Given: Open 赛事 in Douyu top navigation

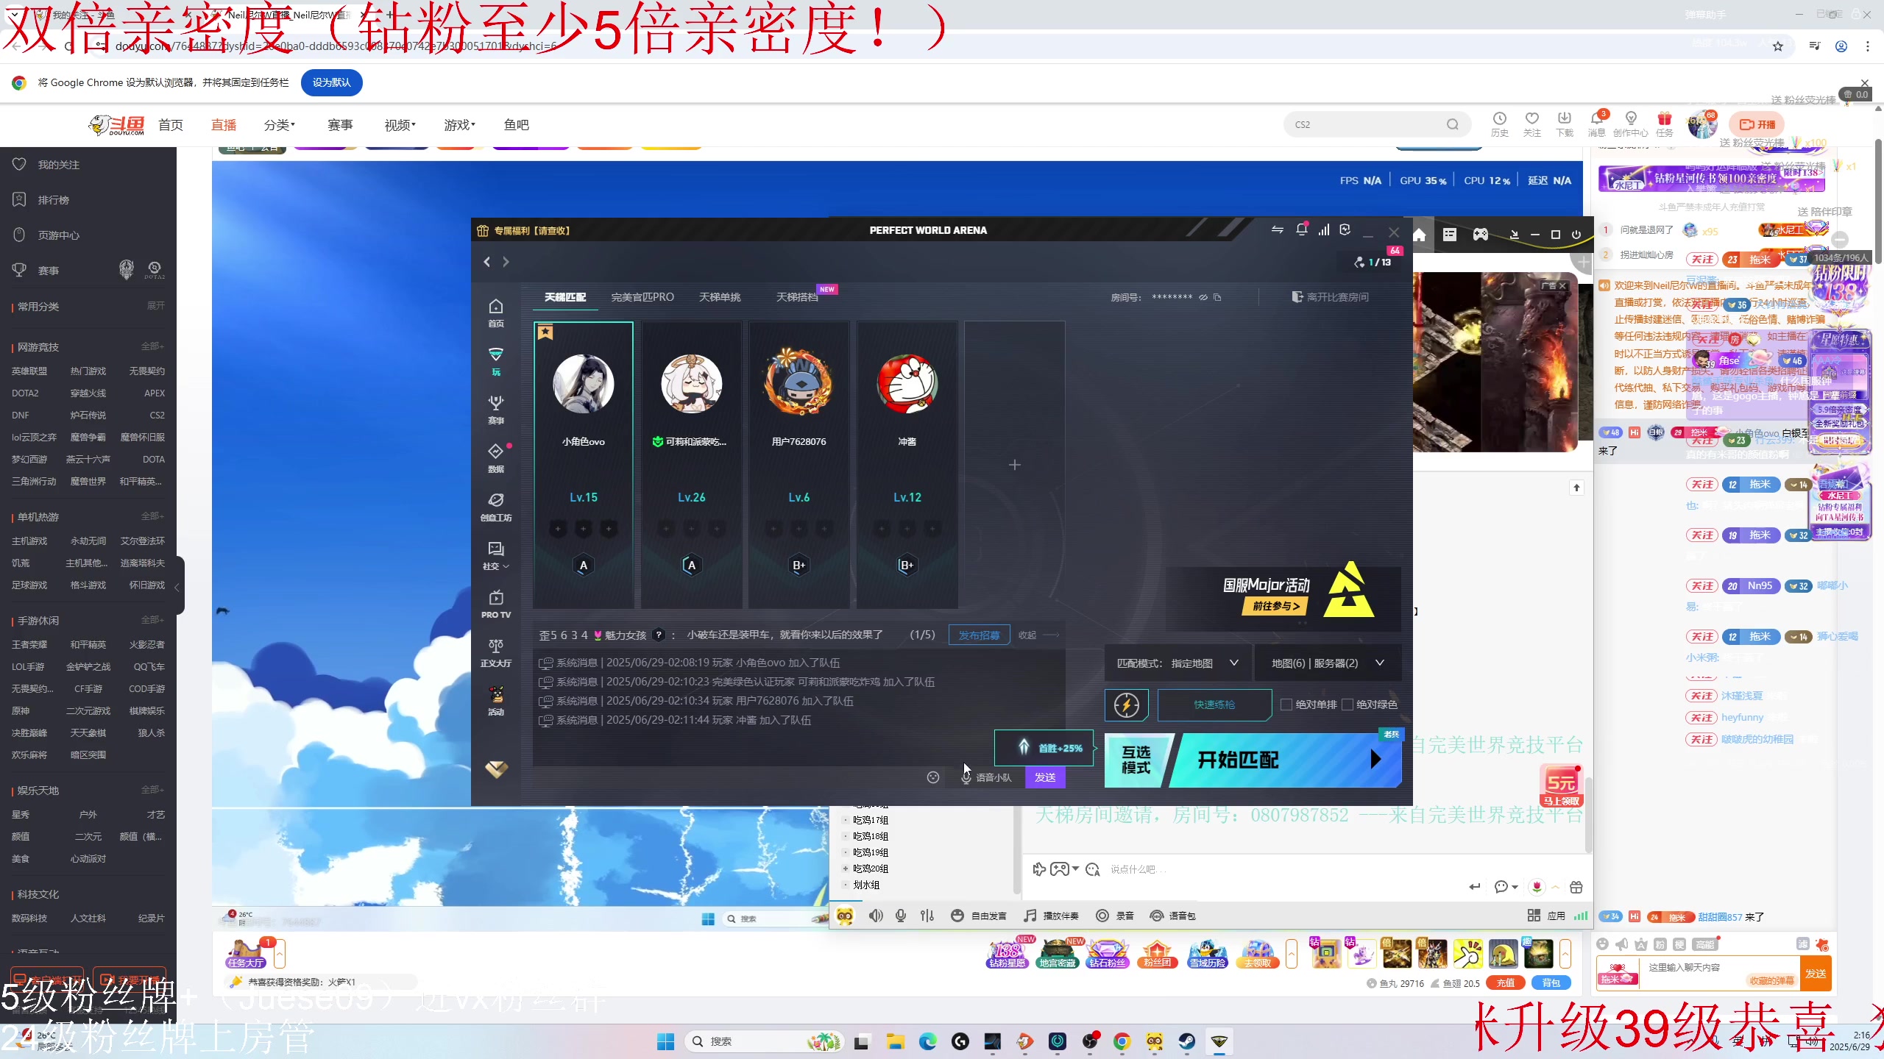Looking at the screenshot, I should 340,125.
